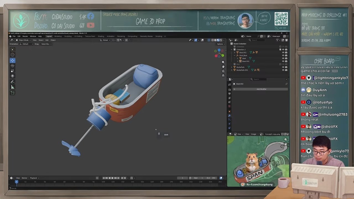Switch to the Modeling workspace tab
The width and height of the screenshot is (354, 199).
[58, 36]
